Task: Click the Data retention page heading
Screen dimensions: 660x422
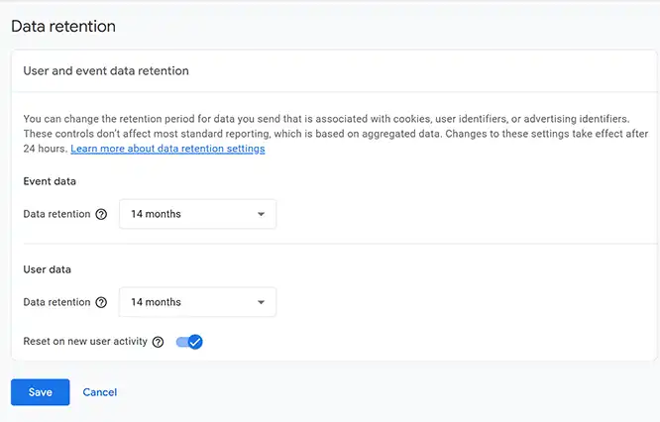Action: point(63,26)
